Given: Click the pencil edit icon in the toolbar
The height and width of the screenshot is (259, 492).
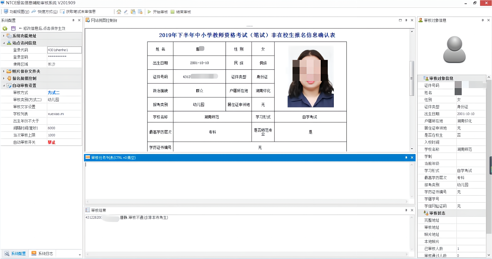Looking at the screenshot, I should click(126, 12).
